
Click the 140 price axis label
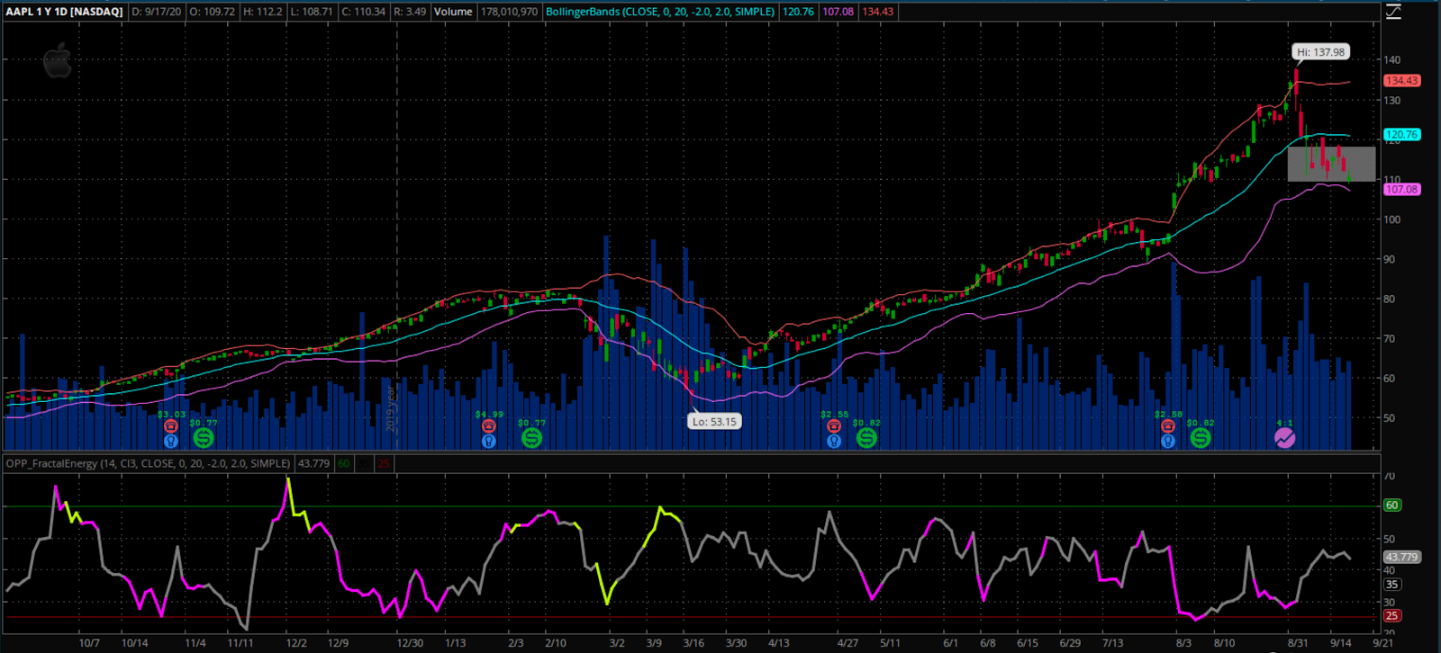click(1392, 59)
